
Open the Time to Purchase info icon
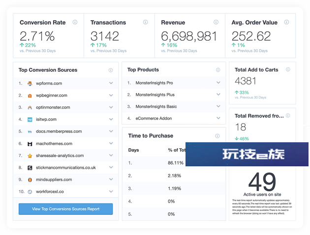[x=217, y=136]
